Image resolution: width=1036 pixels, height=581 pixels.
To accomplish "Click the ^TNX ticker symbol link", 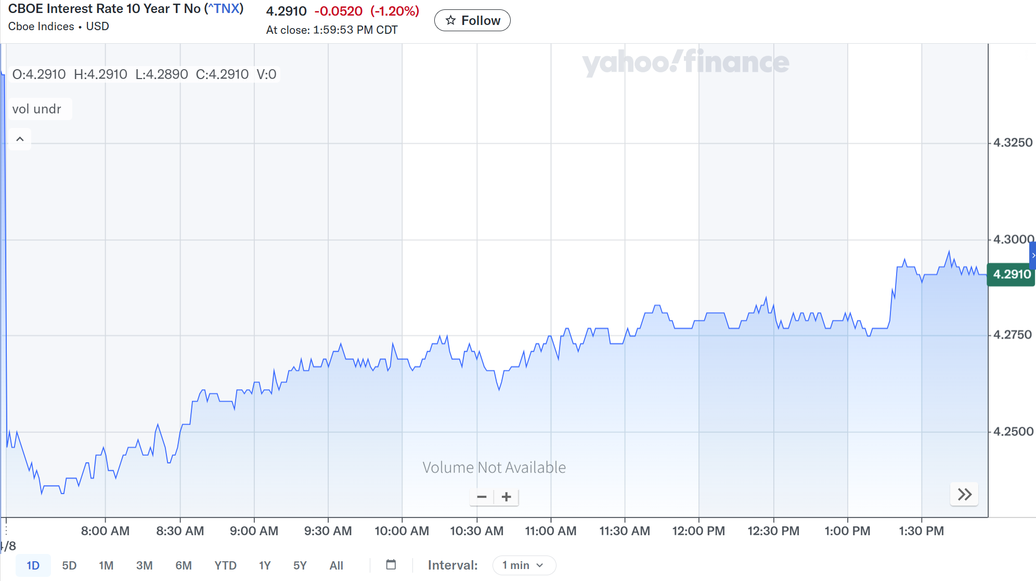I will coord(224,9).
